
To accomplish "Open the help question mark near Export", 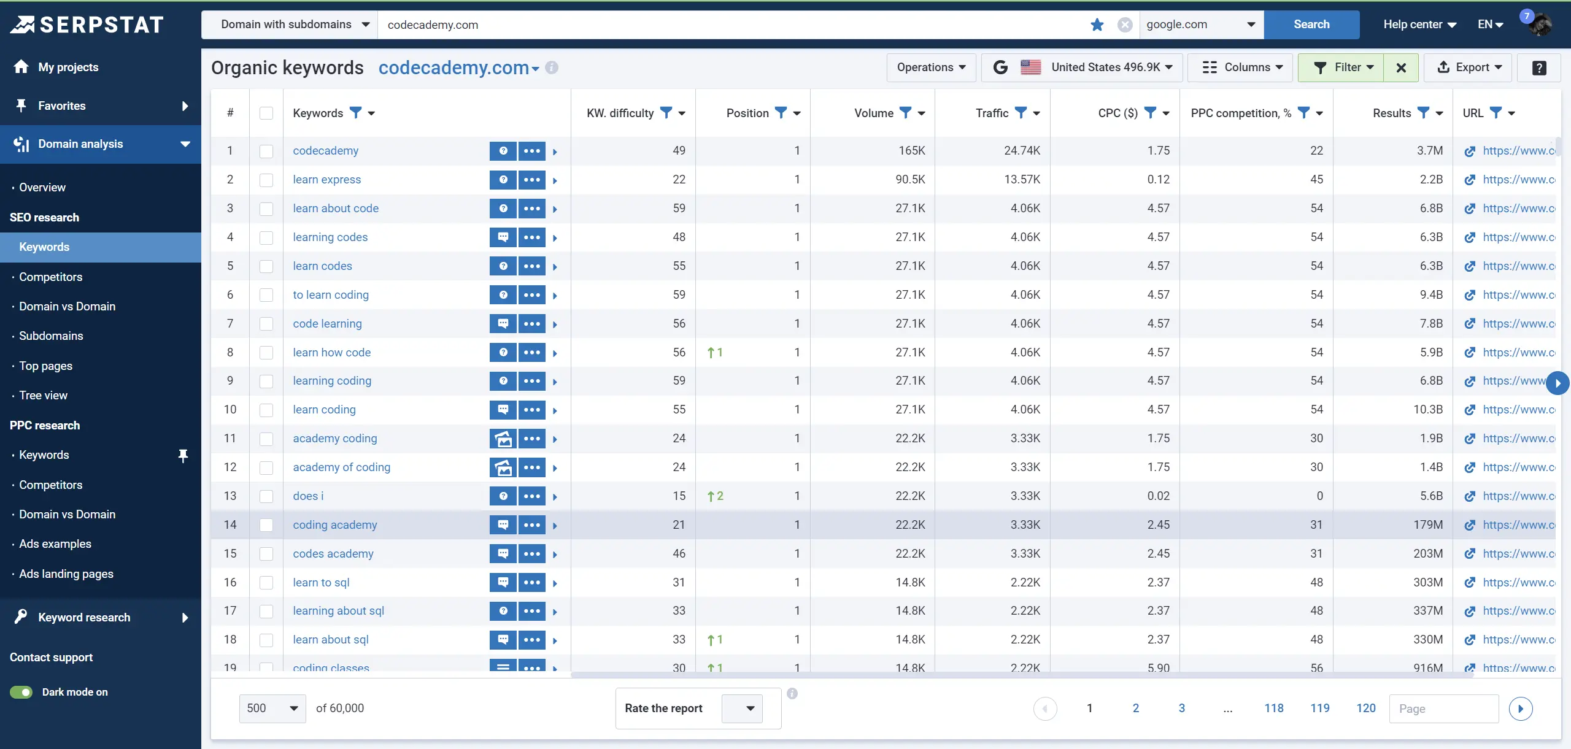I will click(x=1538, y=67).
